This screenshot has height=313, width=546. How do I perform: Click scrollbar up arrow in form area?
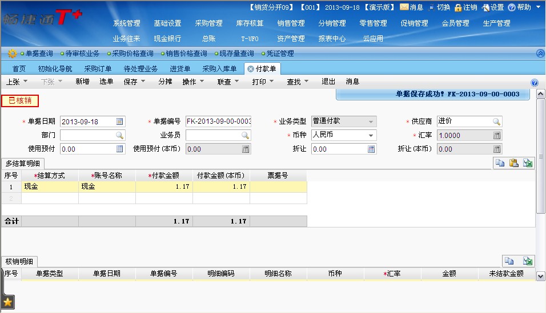[x=540, y=94]
